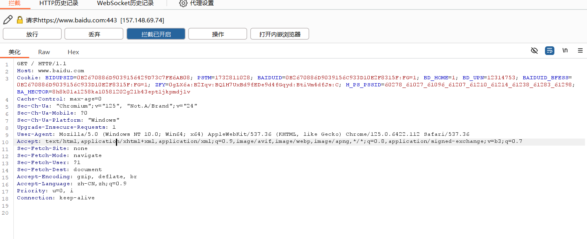Screen dimensions: 587x239
Task: Click the 丢弃 drop button
Action: pos(94,34)
